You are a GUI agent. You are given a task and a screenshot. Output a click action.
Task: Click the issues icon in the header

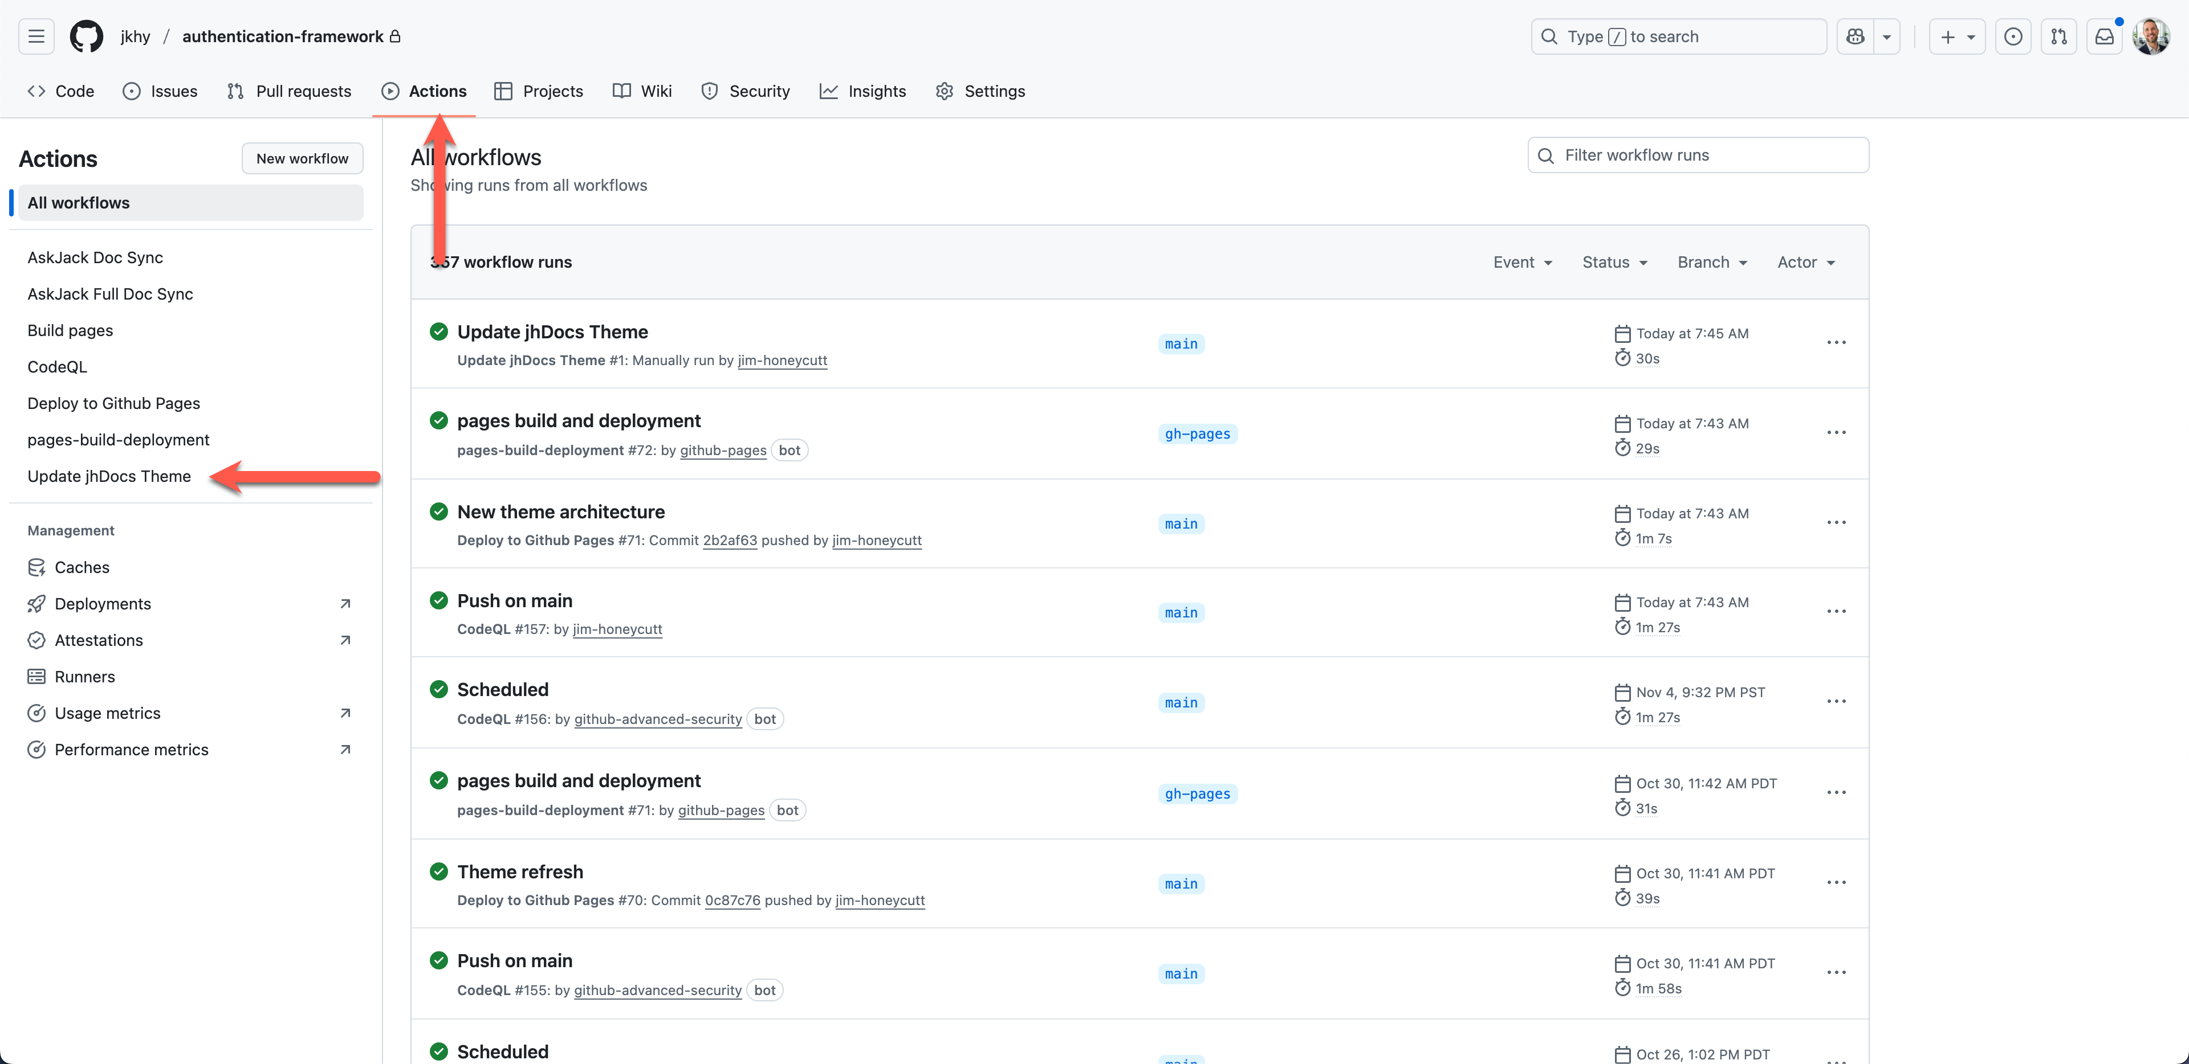(x=2012, y=36)
